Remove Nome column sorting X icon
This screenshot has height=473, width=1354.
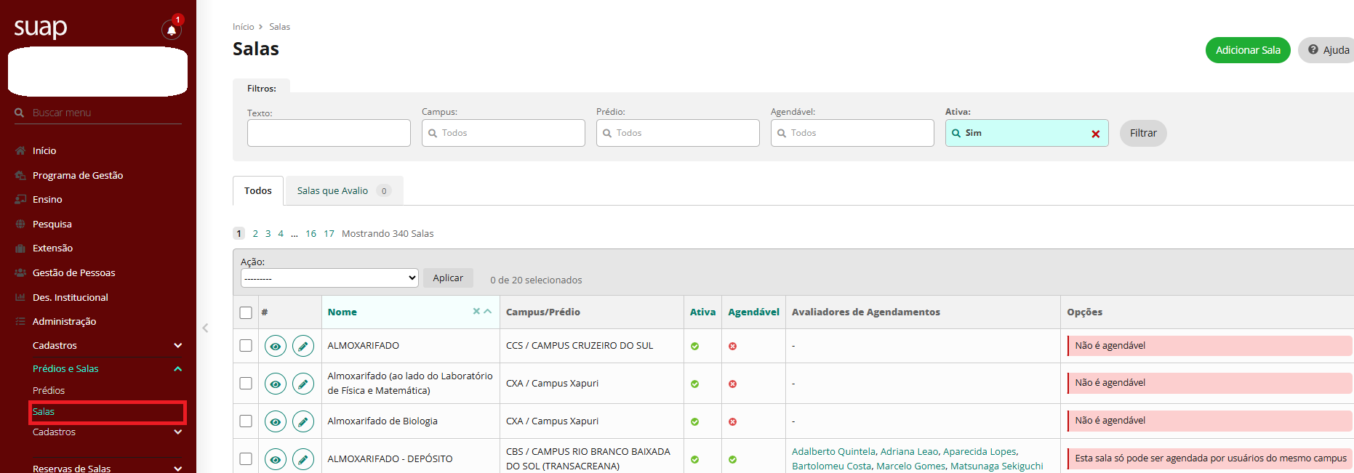click(476, 311)
